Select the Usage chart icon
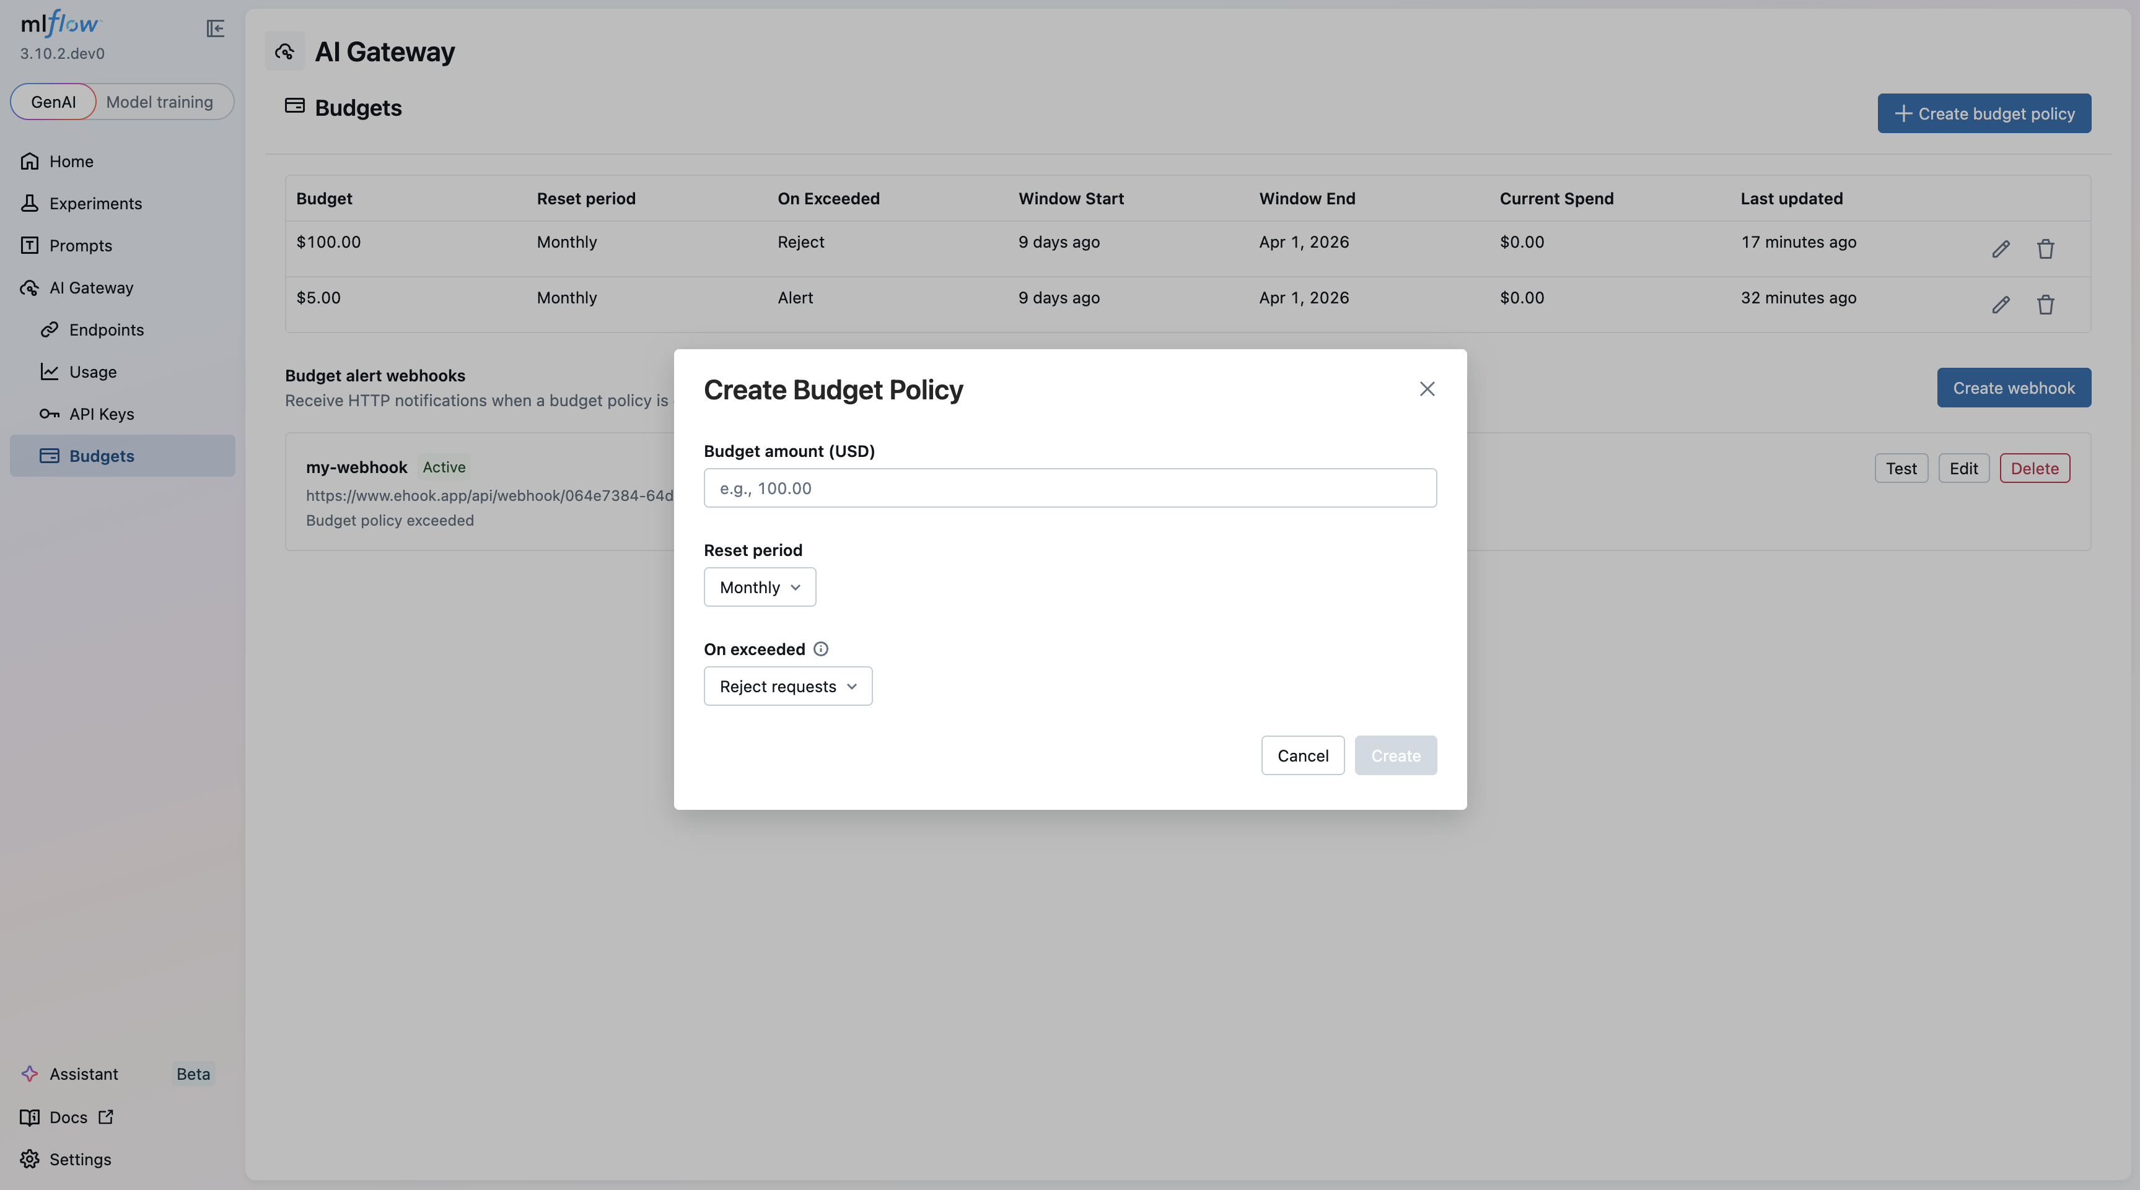This screenshot has height=1190, width=2140. coord(51,372)
